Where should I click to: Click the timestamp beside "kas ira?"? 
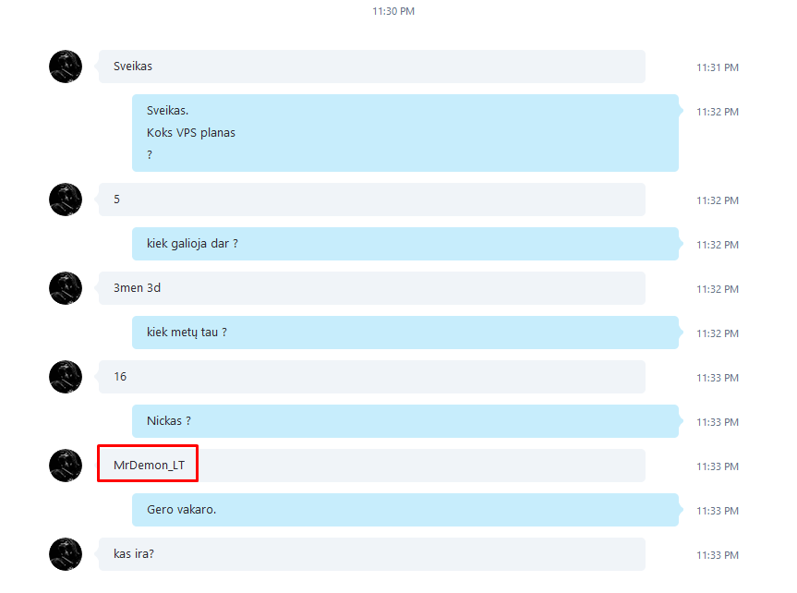coord(718,555)
